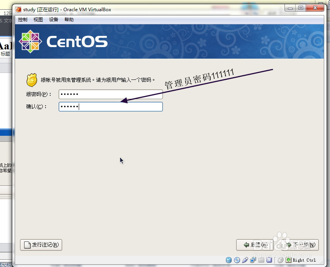Click the VirtualBox title bar app icon

coord(19,10)
